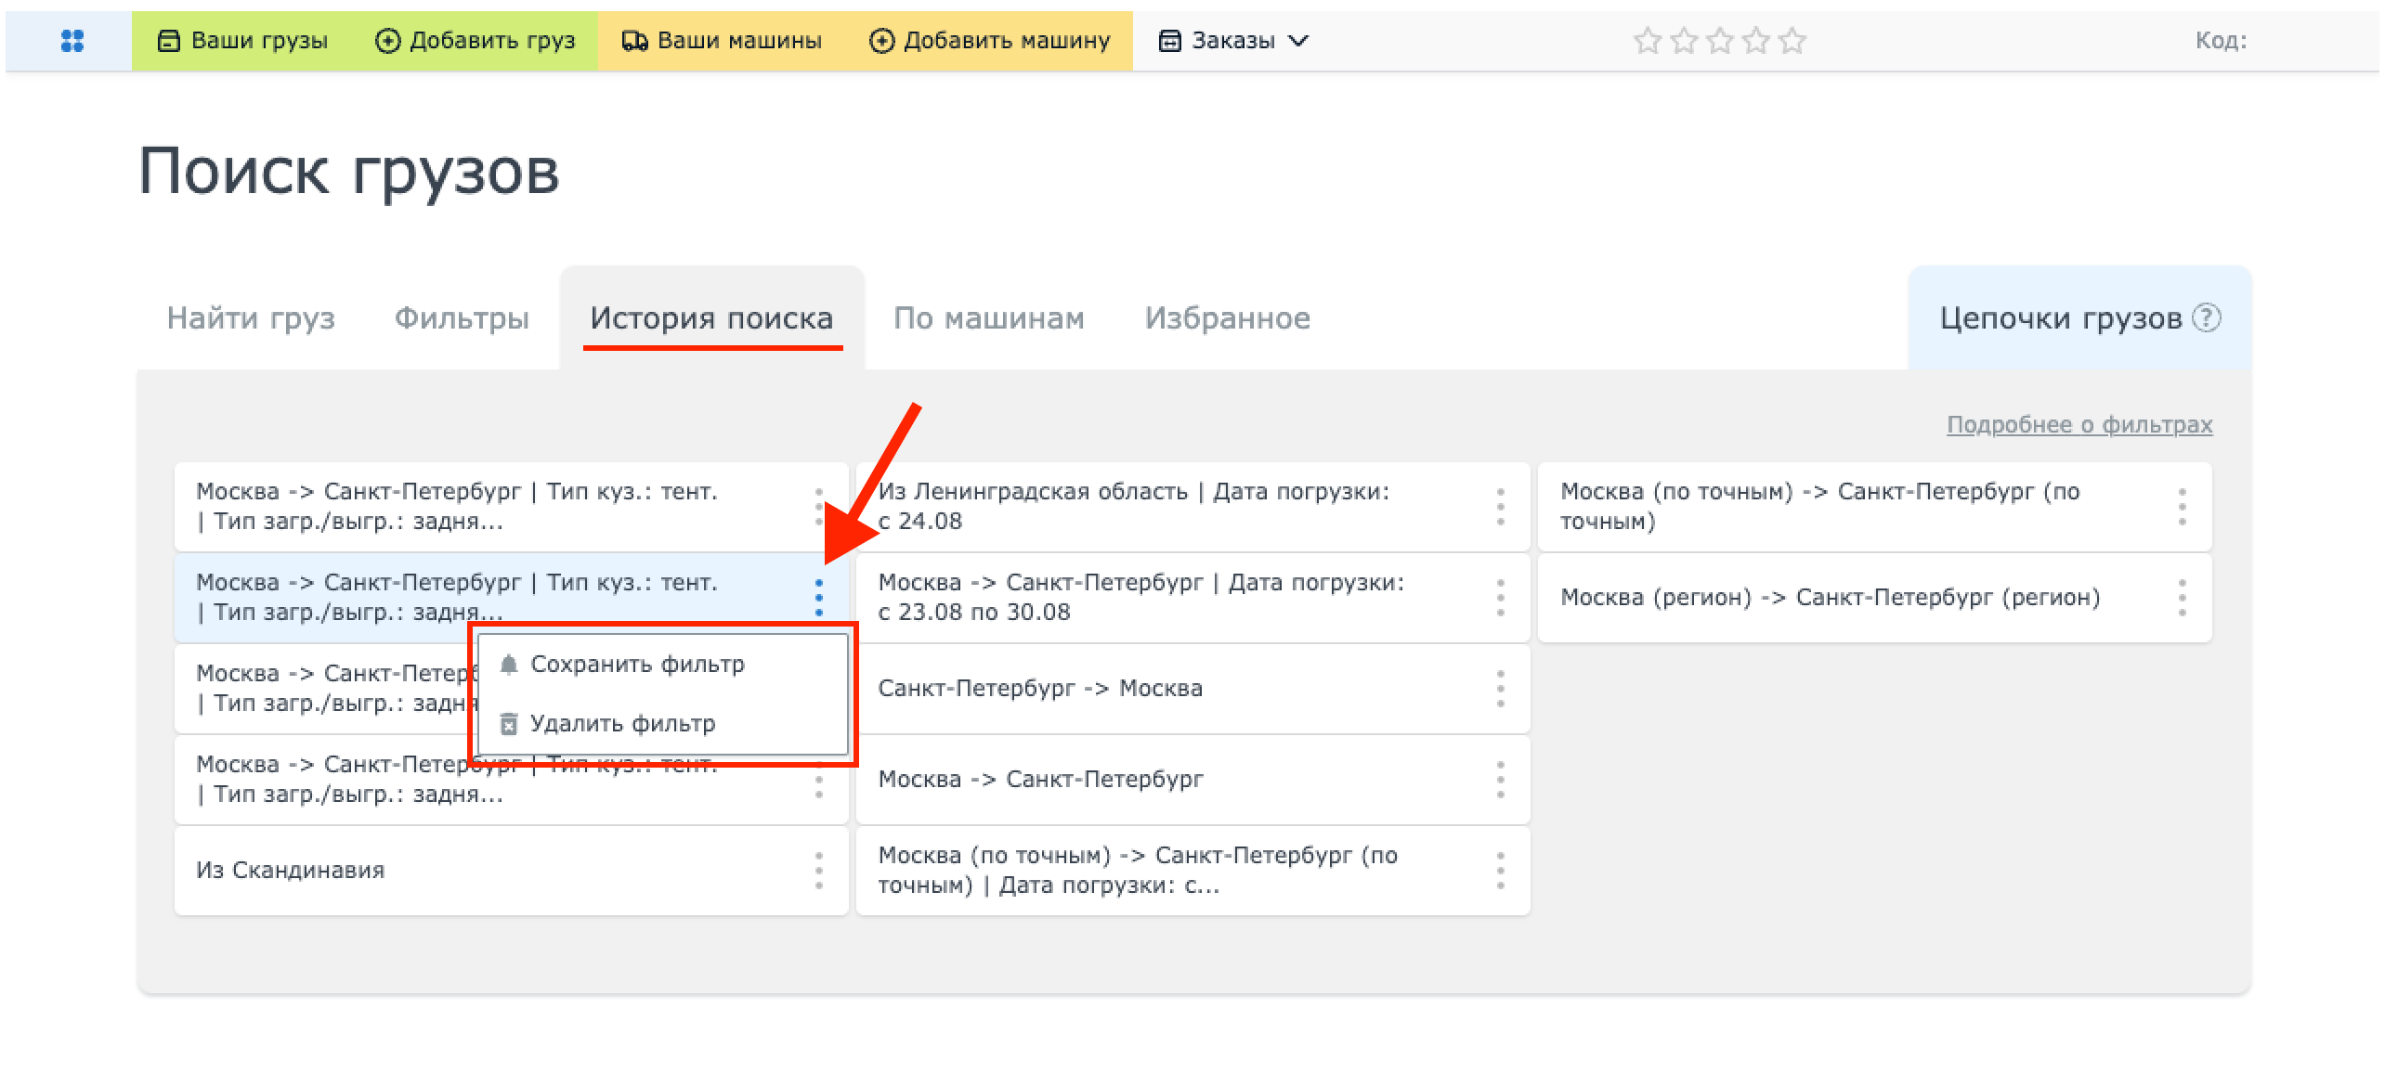
Task: Open three-dots menu for Москва (по точным) Дата погрузки row
Action: pos(1500,871)
